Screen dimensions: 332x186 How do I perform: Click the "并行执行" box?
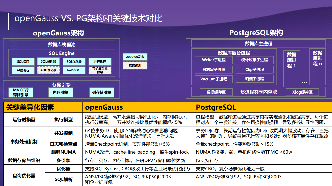click(100, 62)
